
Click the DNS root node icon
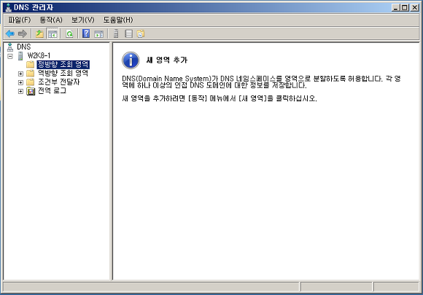coord(10,47)
